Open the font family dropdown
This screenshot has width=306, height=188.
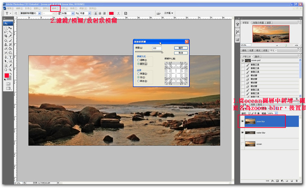(x=39, y=13)
